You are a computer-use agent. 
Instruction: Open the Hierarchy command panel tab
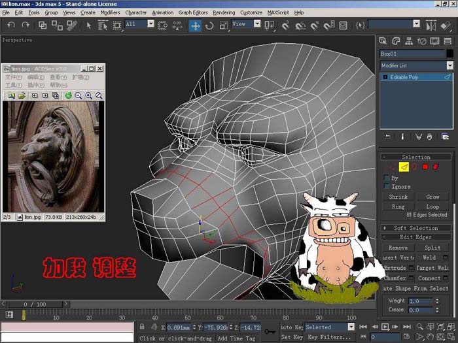click(409, 41)
